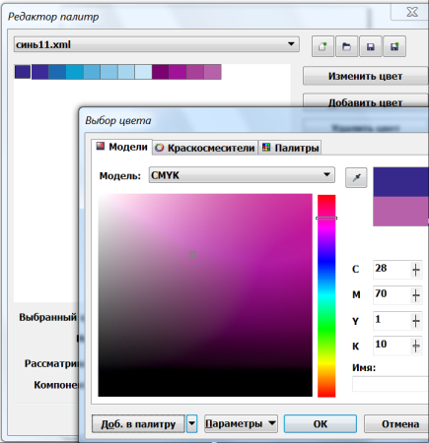This screenshot has height=443, width=429.
Task: Switch to the Краскосмесители tab
Action: 205,148
